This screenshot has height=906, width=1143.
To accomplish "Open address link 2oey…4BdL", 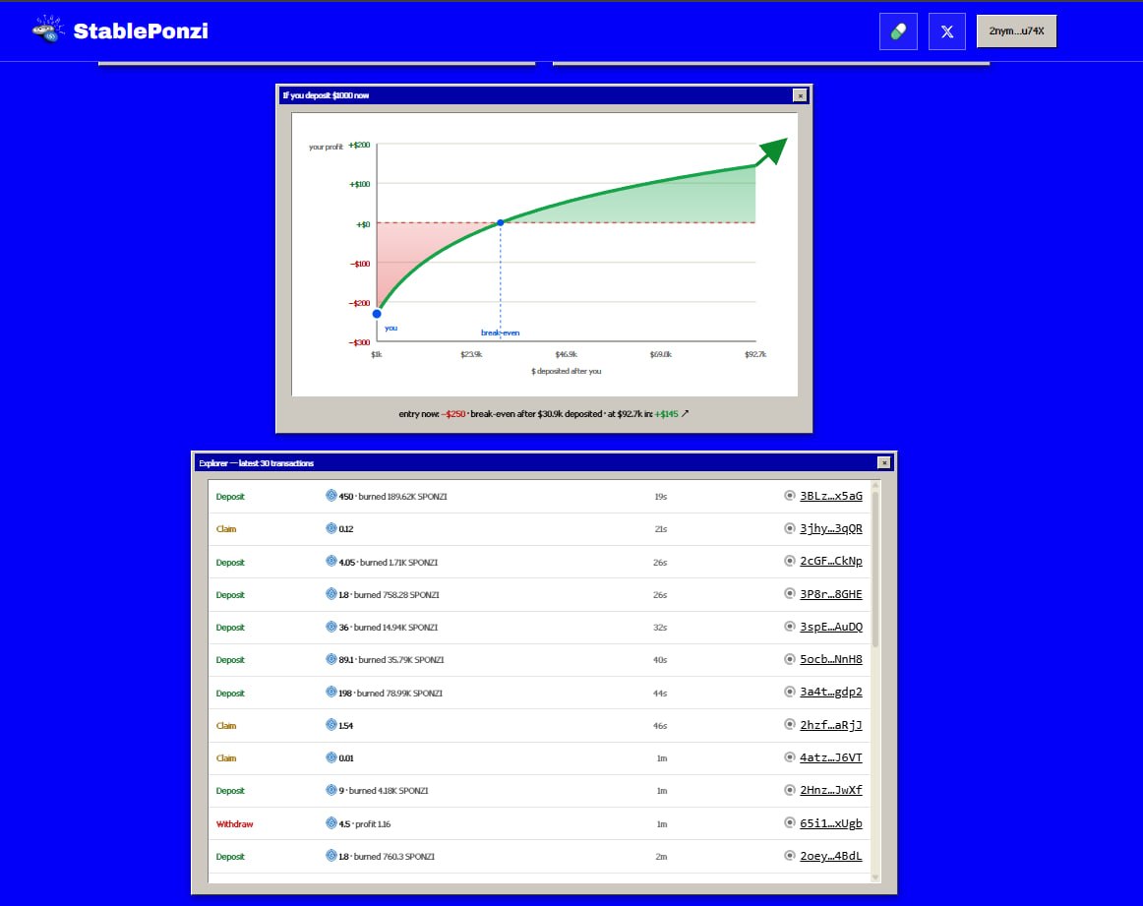I will coord(831,856).
